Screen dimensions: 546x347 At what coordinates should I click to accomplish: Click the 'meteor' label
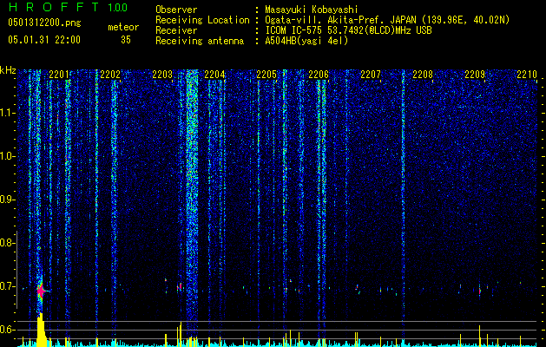click(123, 27)
